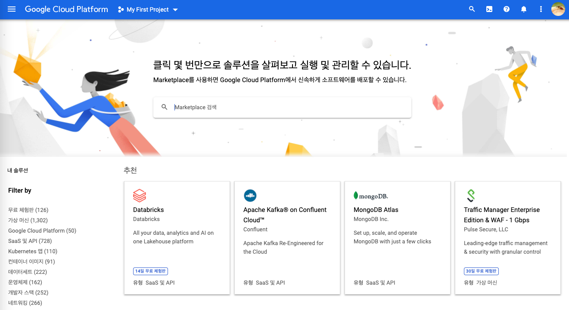Click Apache Kafka Re-Engineered description text
569x310 pixels.
(283, 248)
